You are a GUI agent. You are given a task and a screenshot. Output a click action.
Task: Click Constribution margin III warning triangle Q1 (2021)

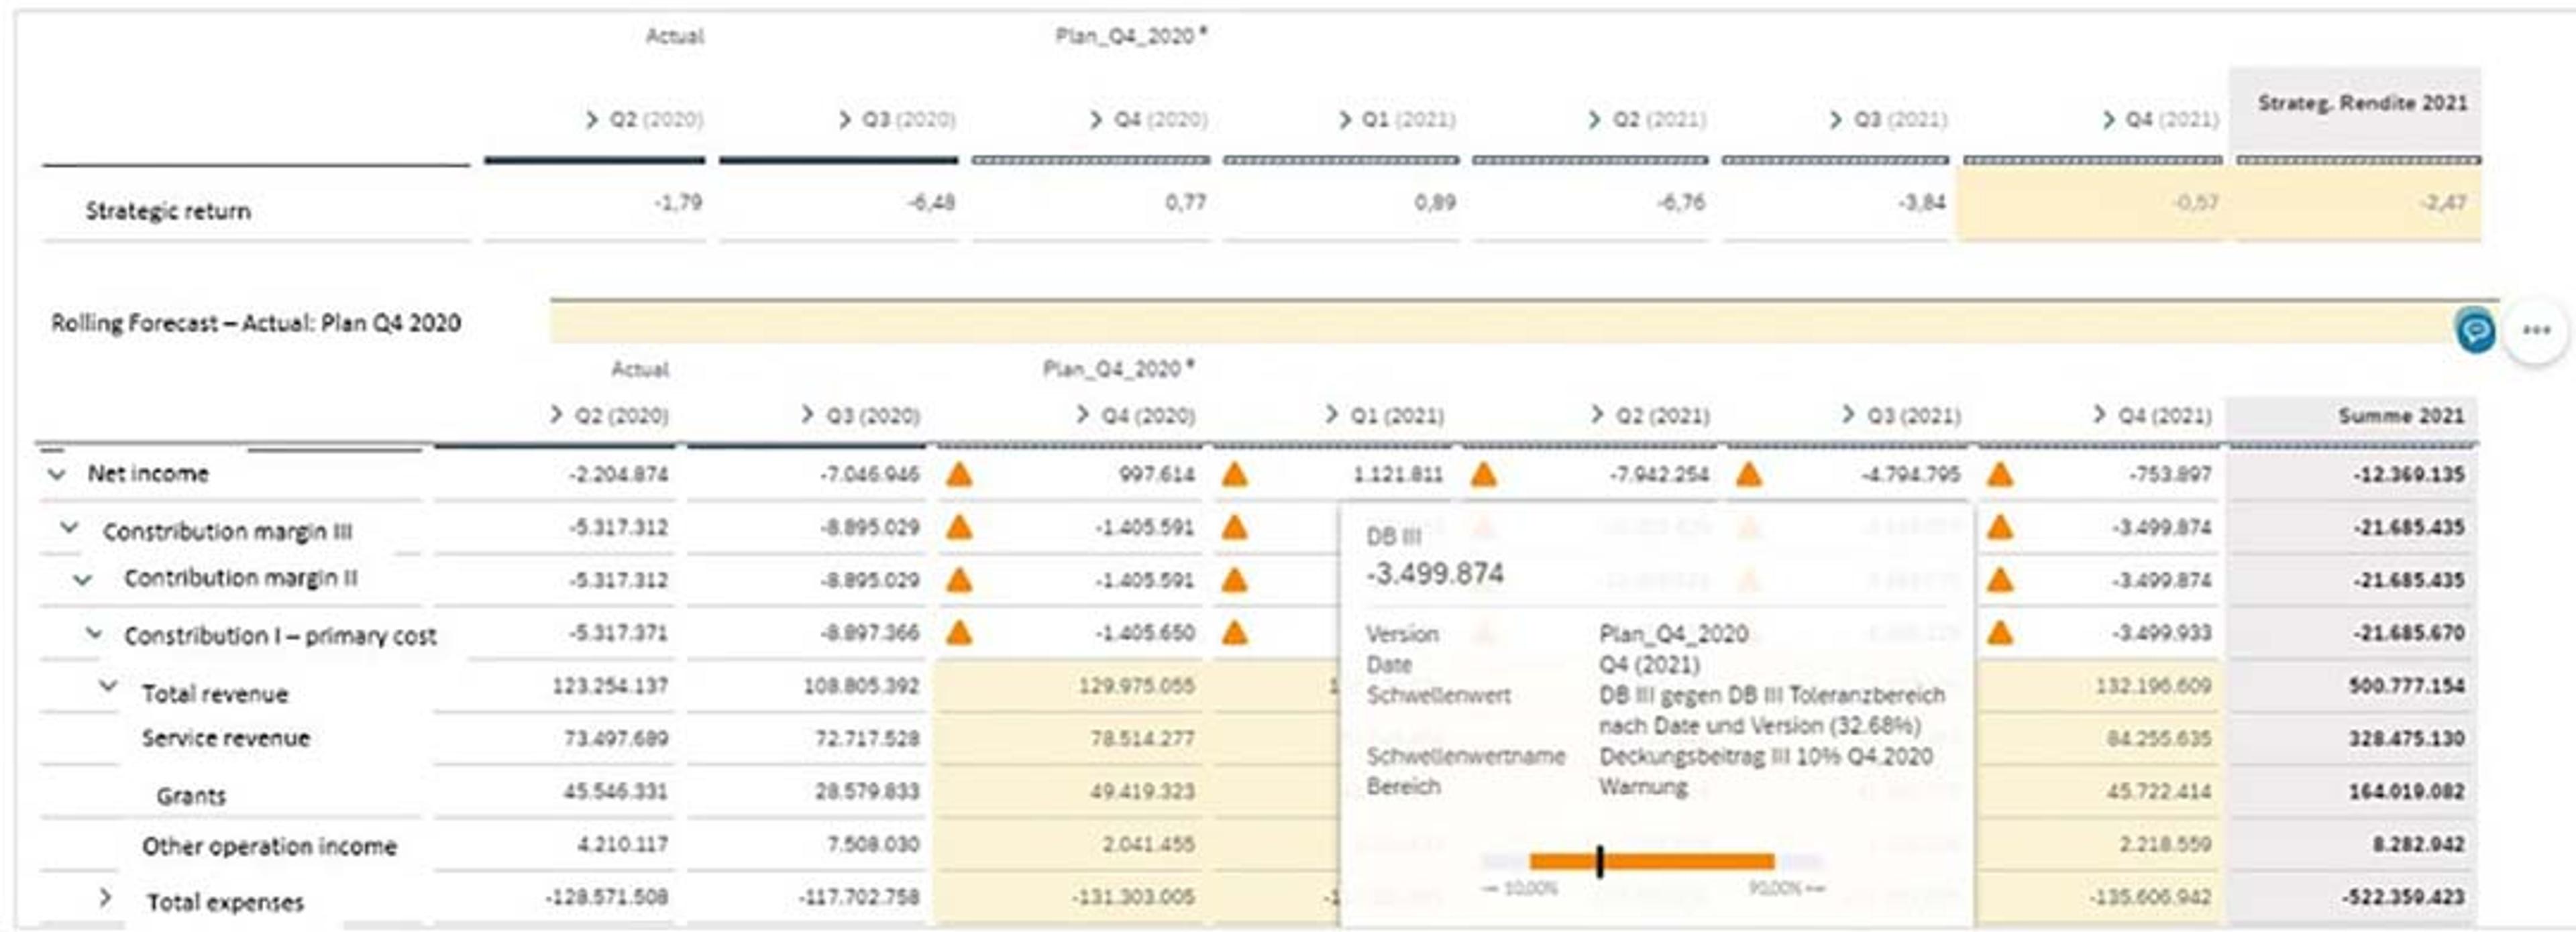click(1235, 527)
